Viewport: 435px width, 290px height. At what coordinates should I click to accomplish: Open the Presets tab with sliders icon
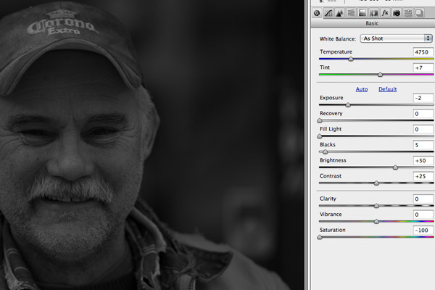(407, 13)
